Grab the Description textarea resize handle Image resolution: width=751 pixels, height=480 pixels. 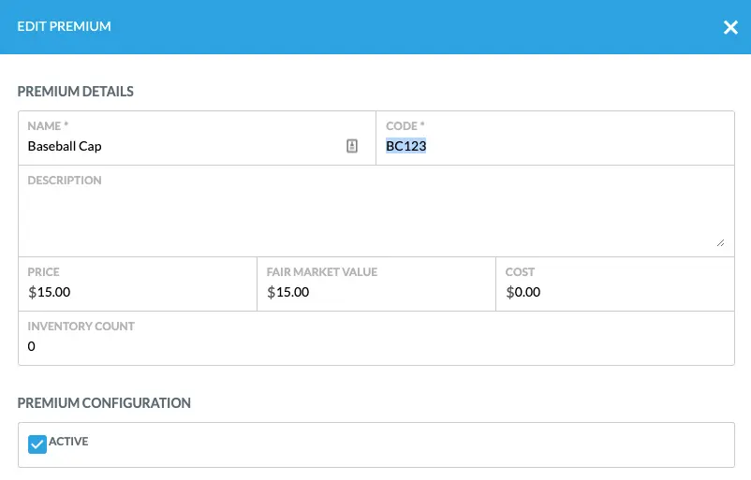coord(720,242)
